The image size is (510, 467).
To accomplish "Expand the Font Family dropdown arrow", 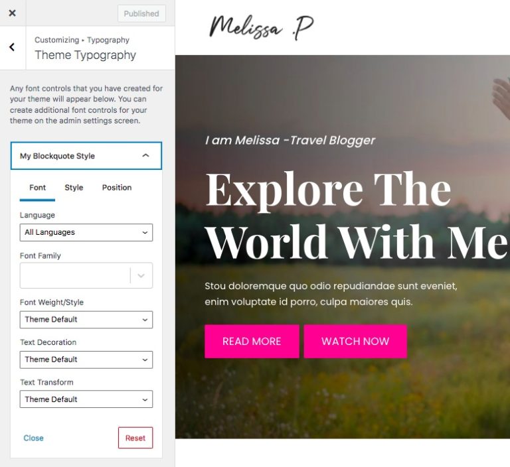I will tap(141, 275).
